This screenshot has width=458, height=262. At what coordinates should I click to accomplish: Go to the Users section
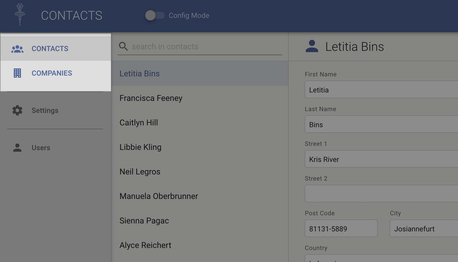tap(41, 148)
